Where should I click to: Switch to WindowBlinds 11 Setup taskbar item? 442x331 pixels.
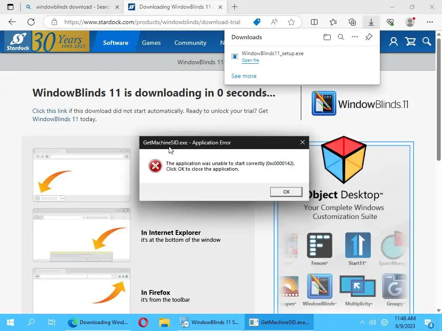(x=210, y=322)
